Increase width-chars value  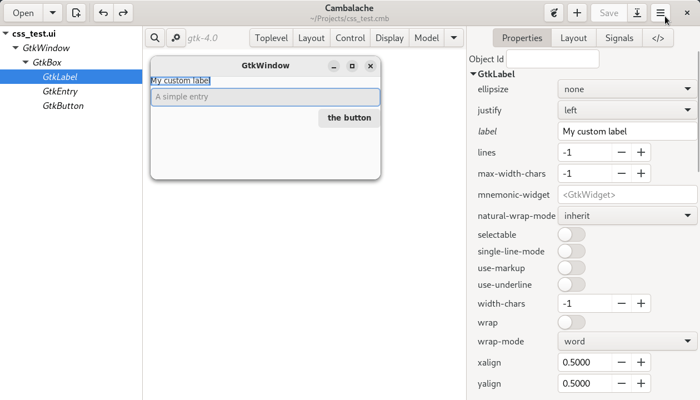[641, 303]
